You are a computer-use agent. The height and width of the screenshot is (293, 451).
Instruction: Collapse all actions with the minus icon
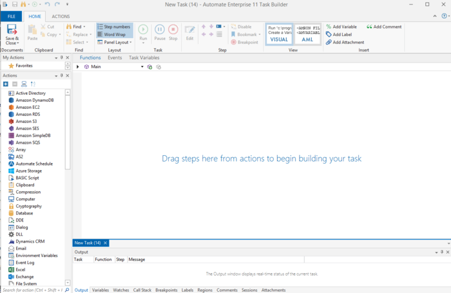(15, 84)
